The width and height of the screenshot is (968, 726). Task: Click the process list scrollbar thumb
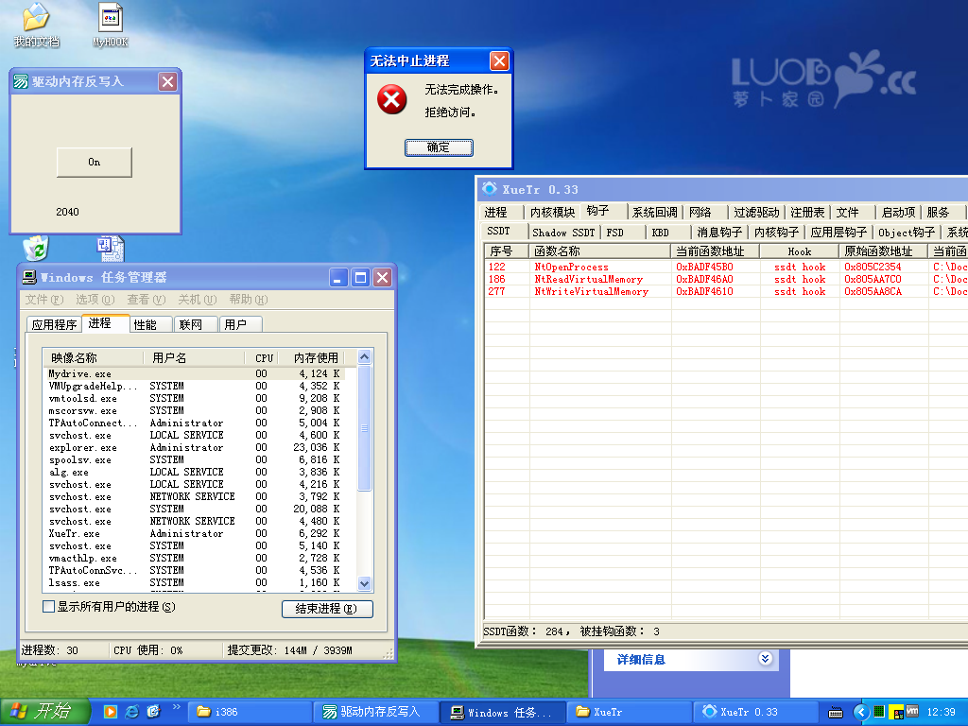[x=364, y=428]
